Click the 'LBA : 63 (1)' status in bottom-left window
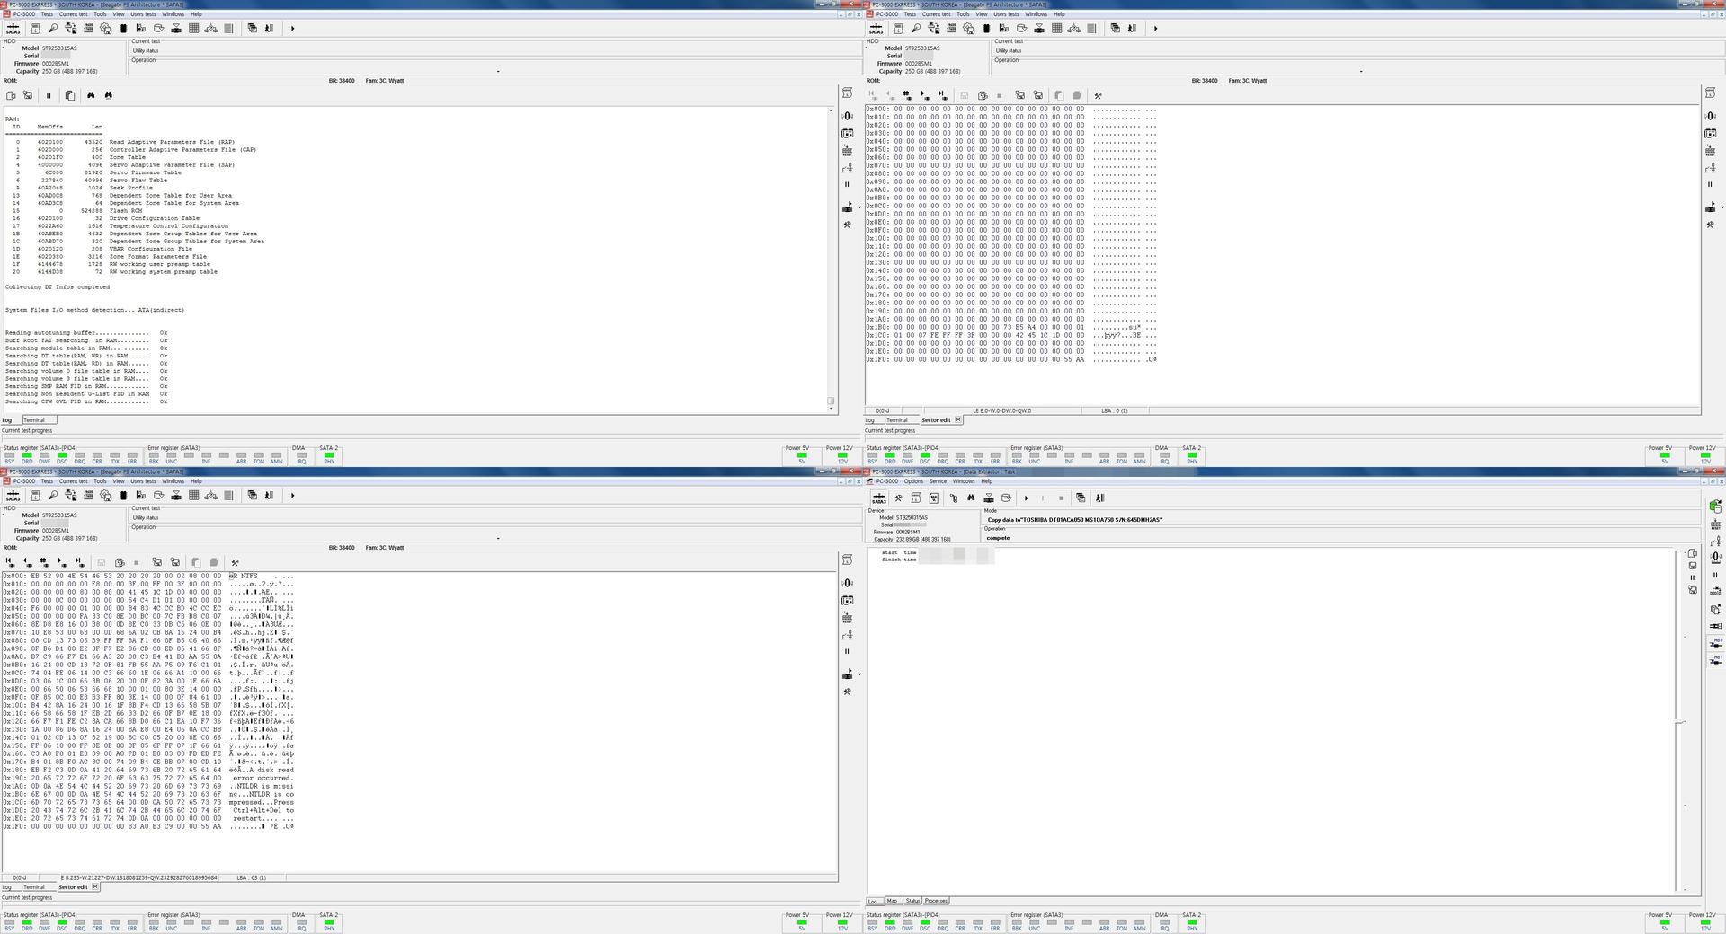The height and width of the screenshot is (934, 1726). coord(251,877)
